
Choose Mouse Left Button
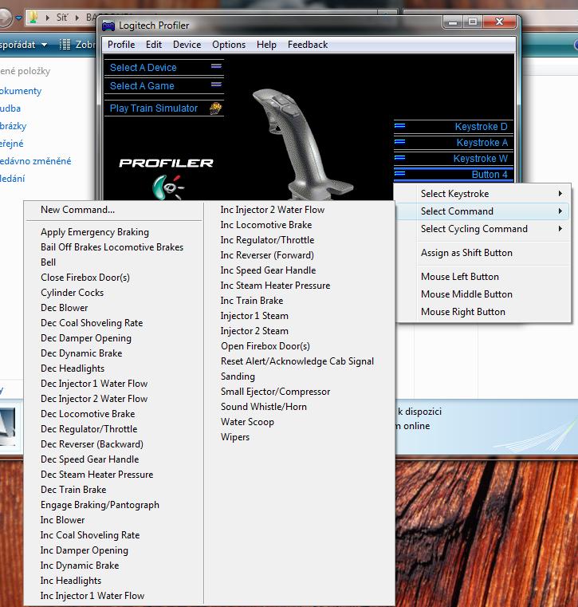460,277
